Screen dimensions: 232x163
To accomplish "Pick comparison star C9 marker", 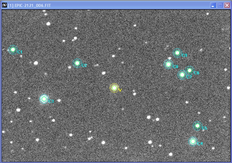I will [177, 53].
